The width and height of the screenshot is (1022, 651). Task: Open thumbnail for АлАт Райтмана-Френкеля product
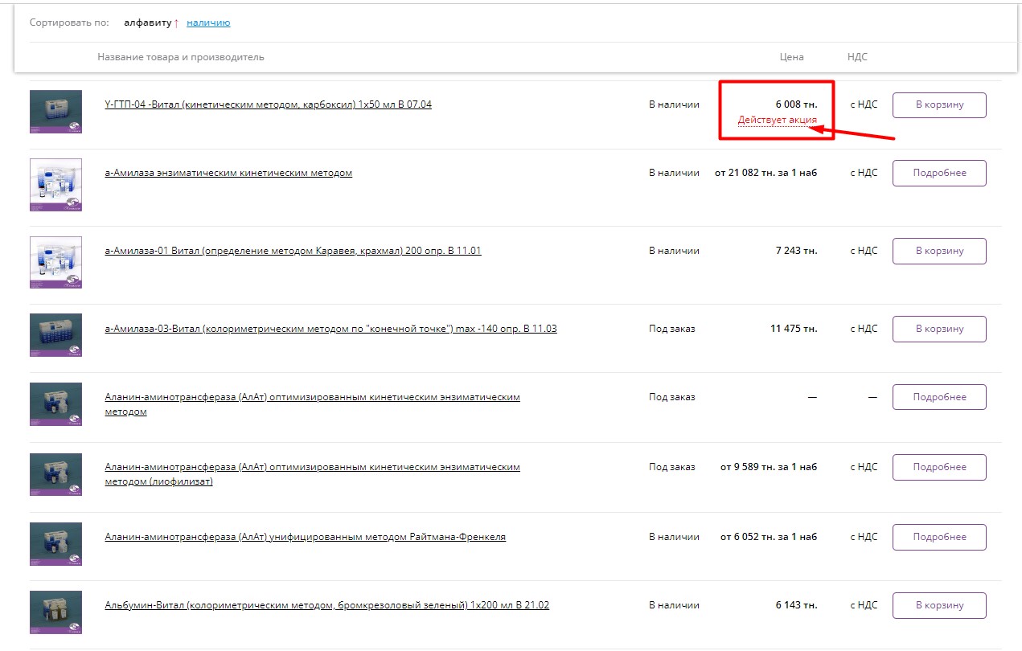pos(55,543)
